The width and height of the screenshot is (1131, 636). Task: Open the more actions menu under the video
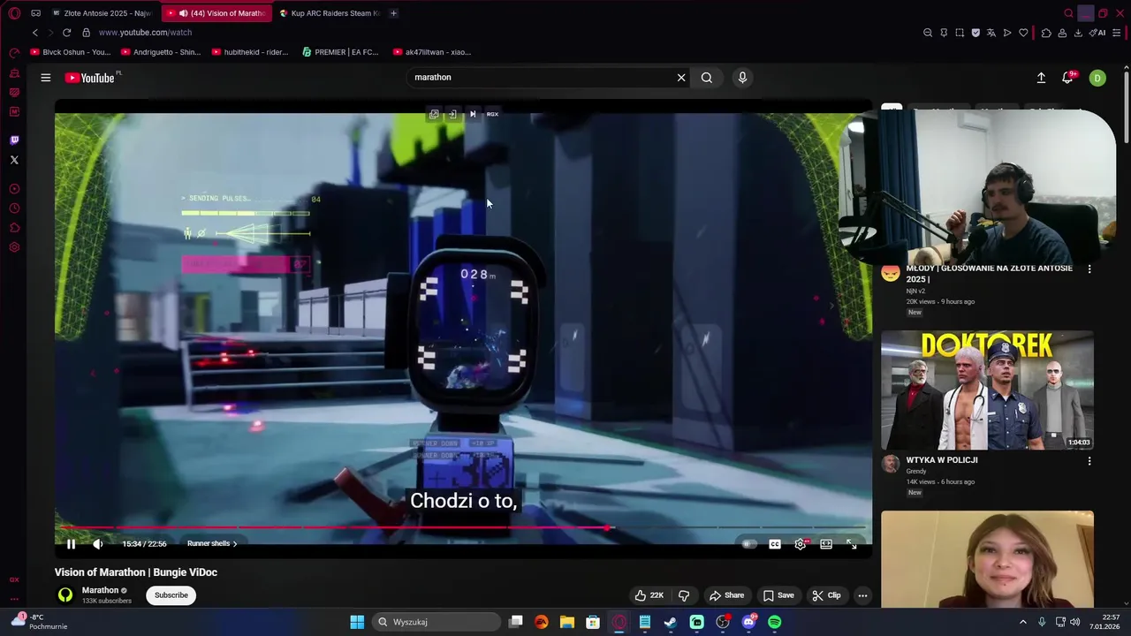tap(862, 595)
